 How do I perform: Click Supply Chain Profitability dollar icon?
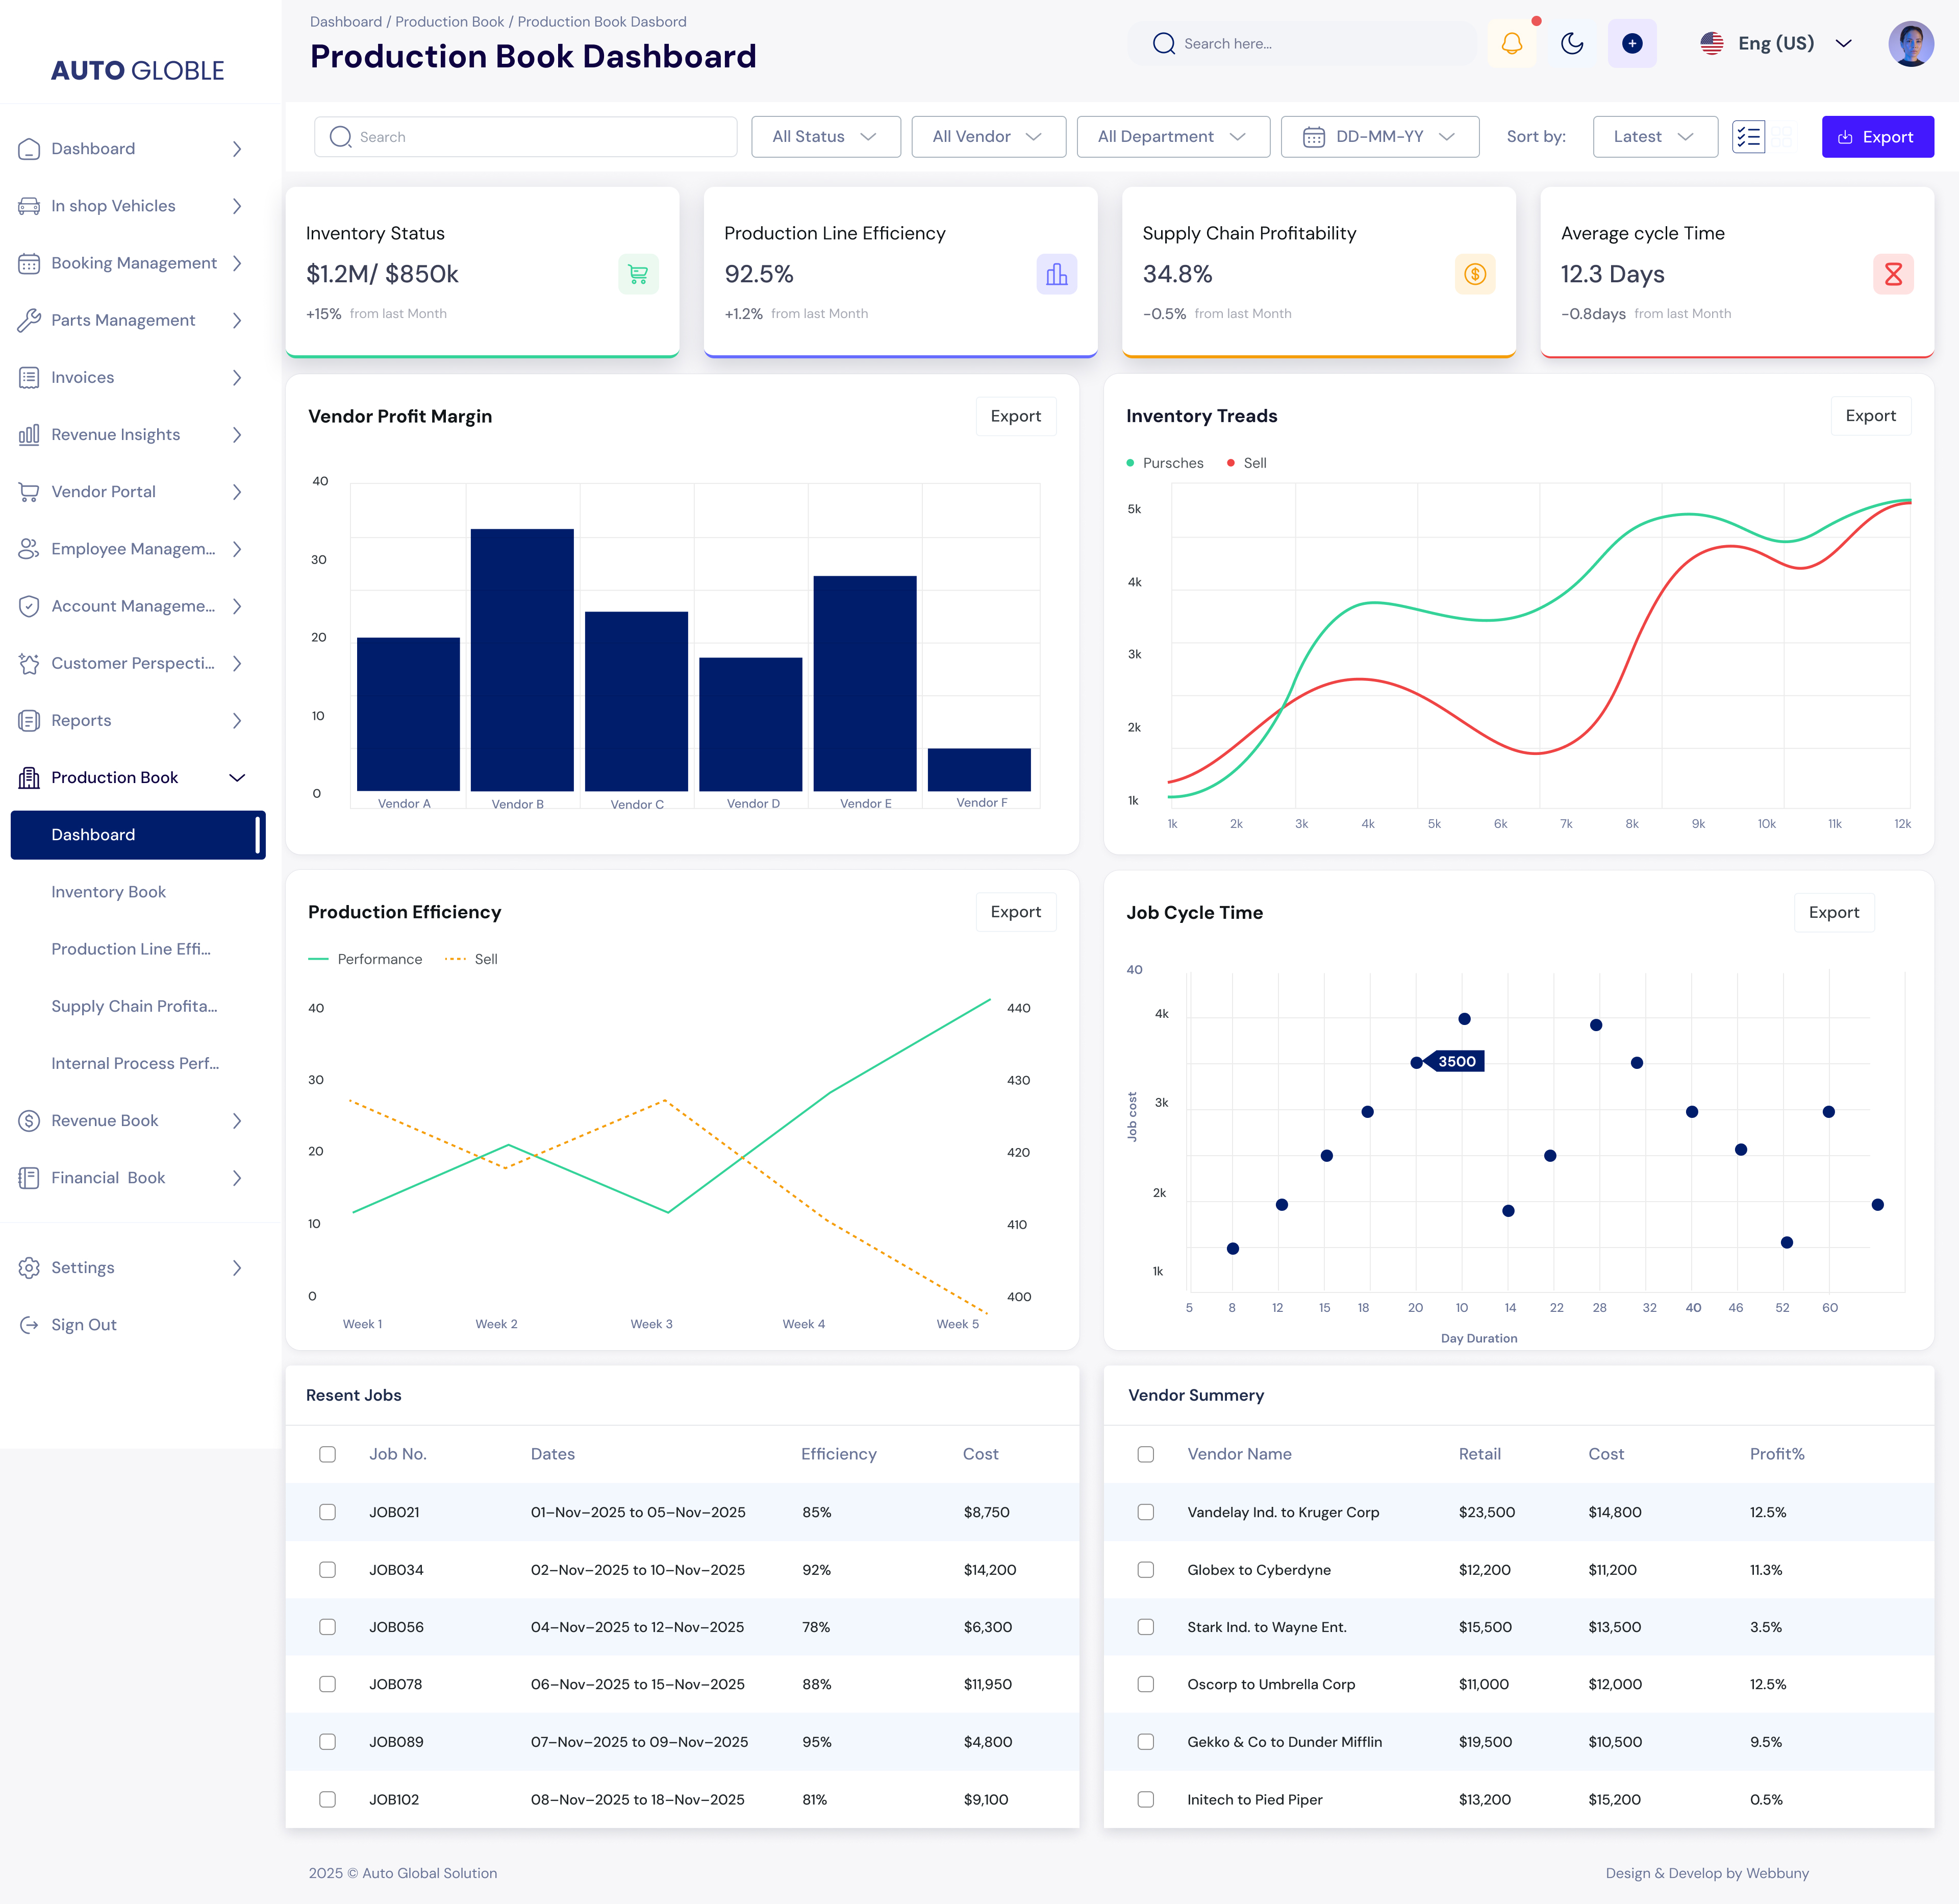pyautogui.click(x=1475, y=274)
